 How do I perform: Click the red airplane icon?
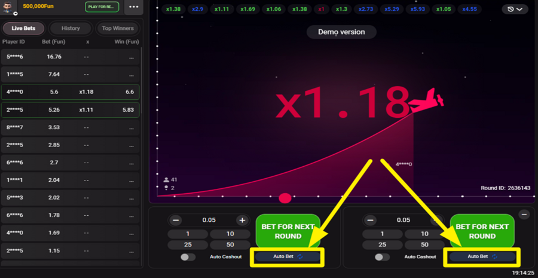point(427,102)
